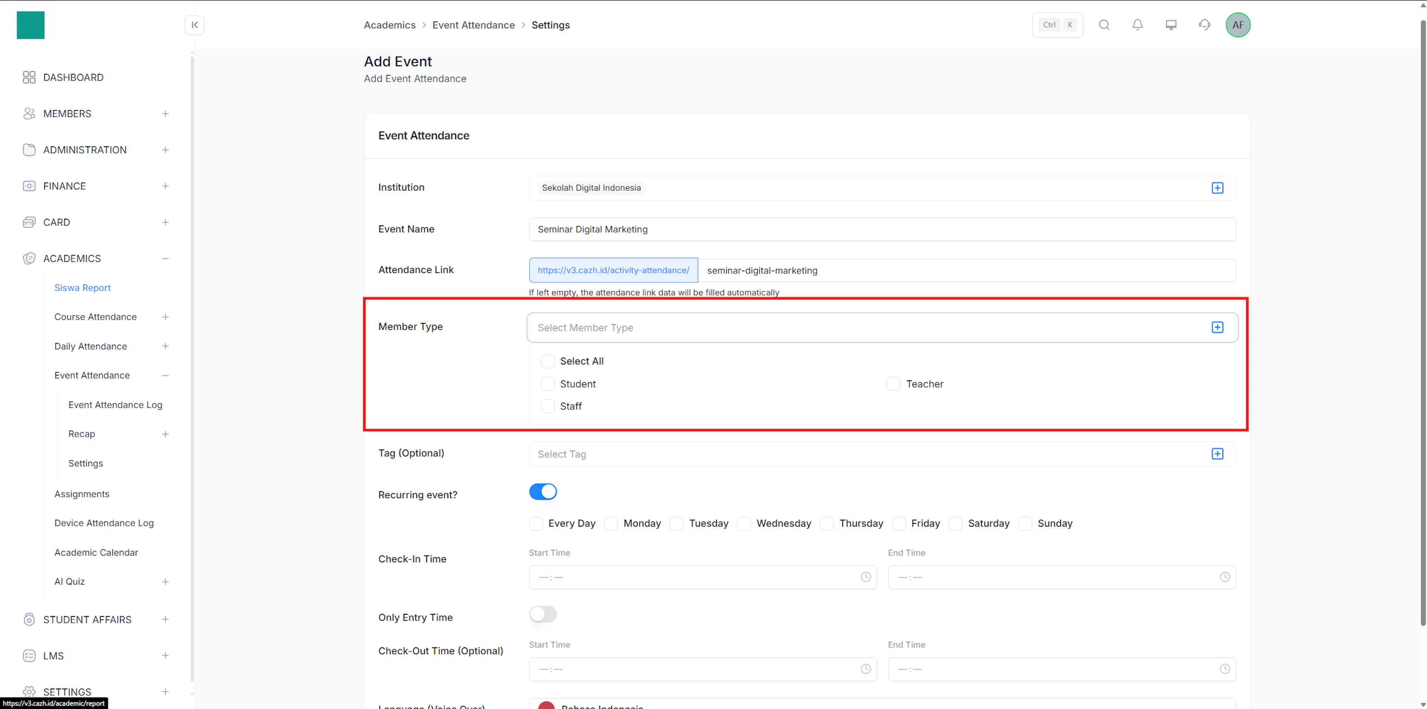Check the Wednesday checkbox
1427x709 pixels.
[744, 524]
